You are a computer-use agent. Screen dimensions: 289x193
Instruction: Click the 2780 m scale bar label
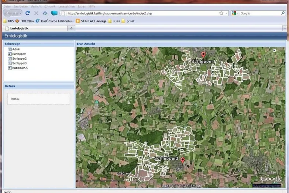(123, 174)
